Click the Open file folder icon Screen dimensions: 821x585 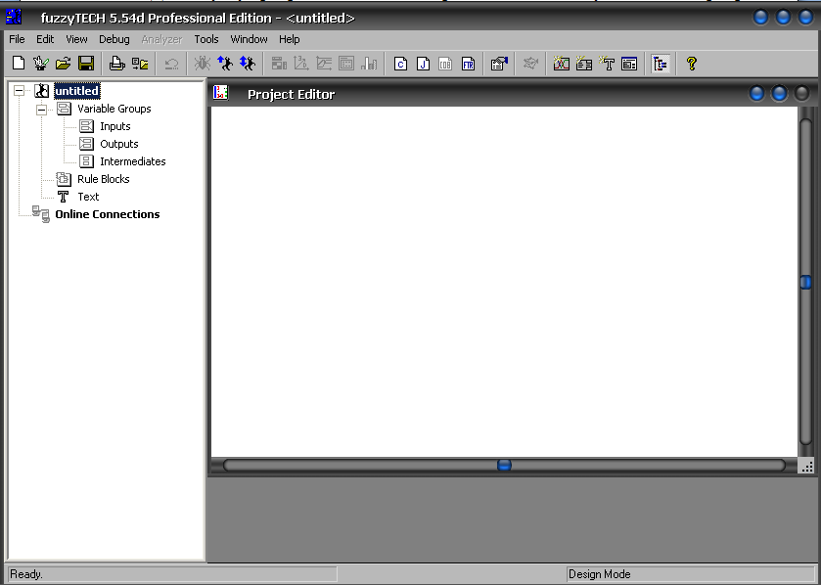pos(64,64)
